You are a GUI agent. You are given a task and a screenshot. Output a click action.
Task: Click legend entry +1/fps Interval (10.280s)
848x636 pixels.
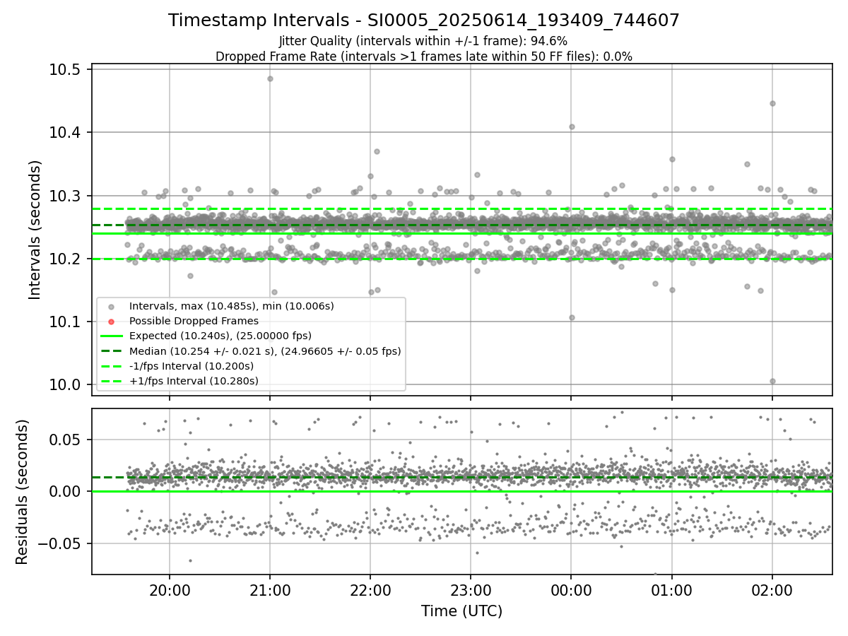[x=194, y=381]
